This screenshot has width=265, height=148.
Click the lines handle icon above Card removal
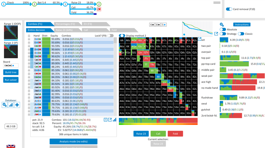click(x=217, y=3)
